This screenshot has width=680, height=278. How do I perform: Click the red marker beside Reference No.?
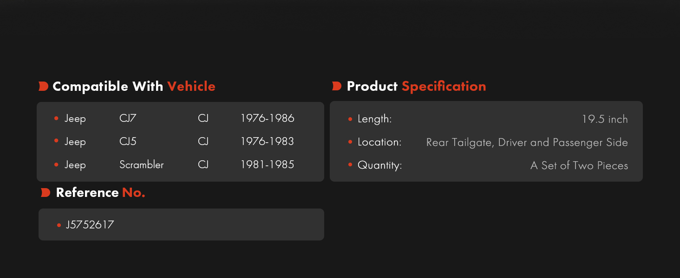coord(45,193)
